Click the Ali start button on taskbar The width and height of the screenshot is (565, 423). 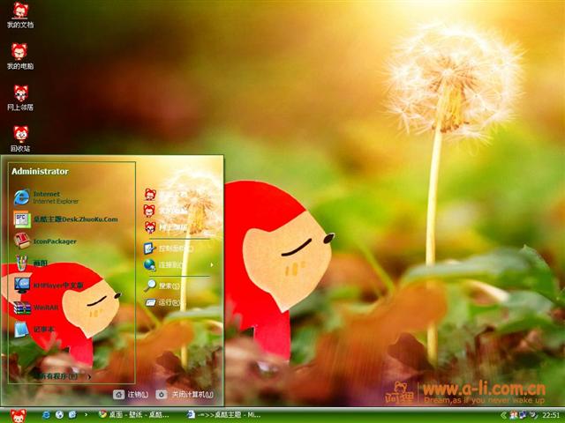click(18, 416)
